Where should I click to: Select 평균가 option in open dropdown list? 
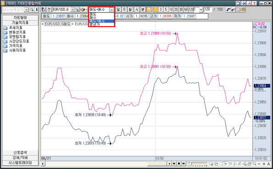(x=95, y=24)
